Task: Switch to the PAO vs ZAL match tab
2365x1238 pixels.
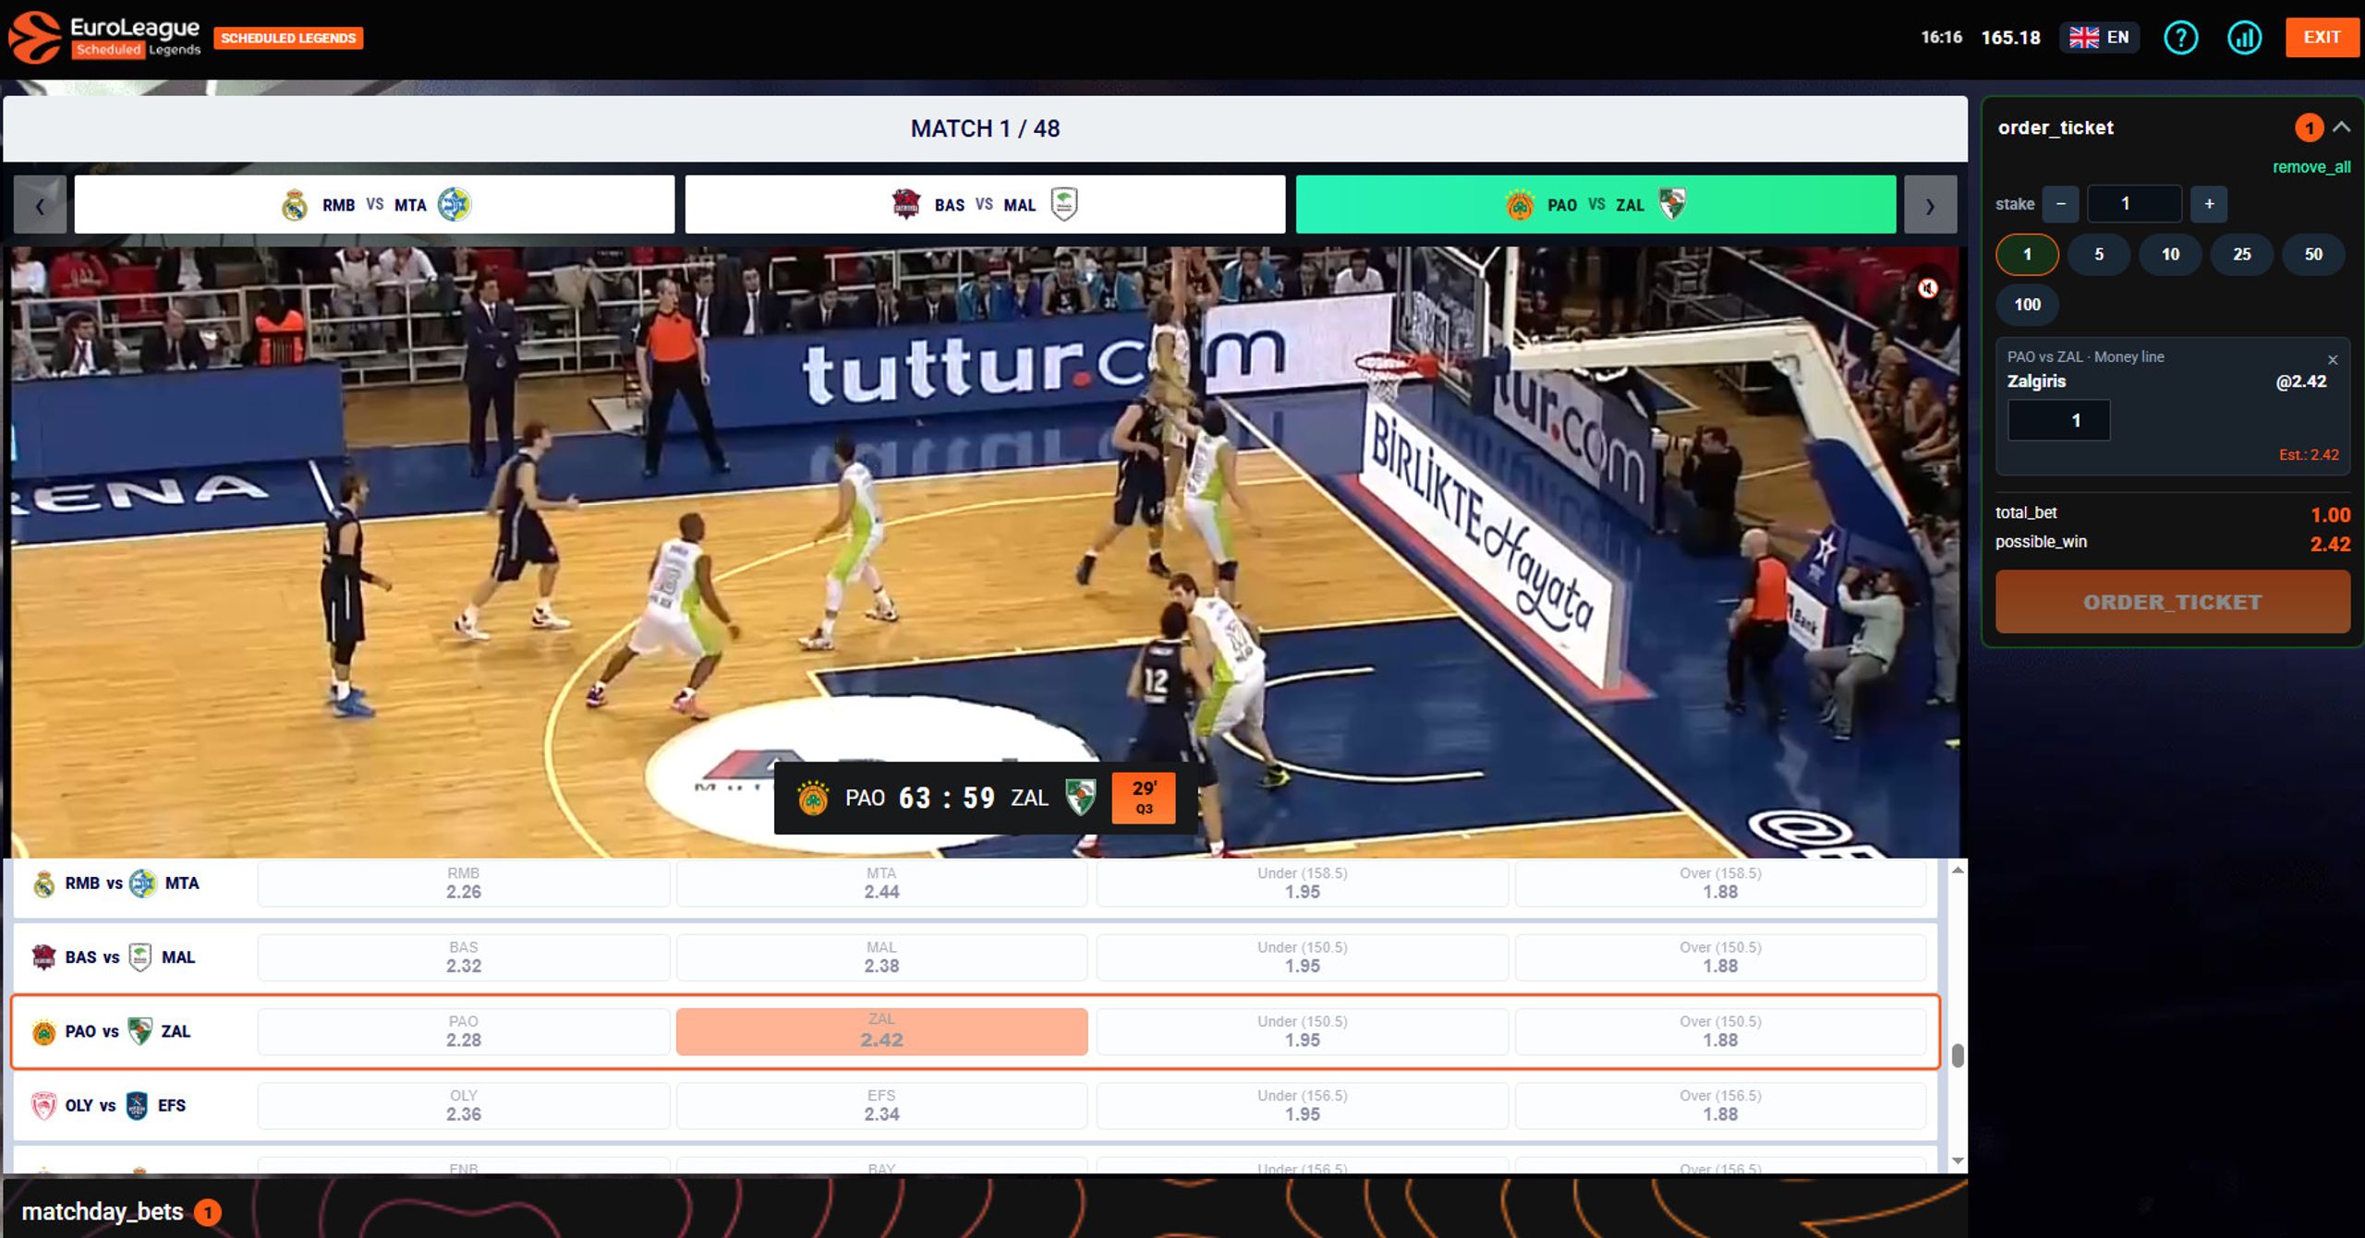Action: (x=1595, y=204)
